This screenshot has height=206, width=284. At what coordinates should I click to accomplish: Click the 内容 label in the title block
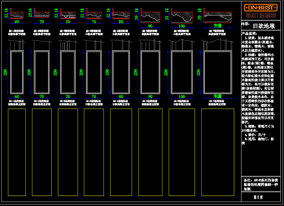(x=245, y=24)
